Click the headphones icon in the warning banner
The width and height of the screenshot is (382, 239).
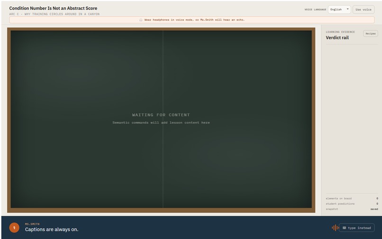click(141, 20)
